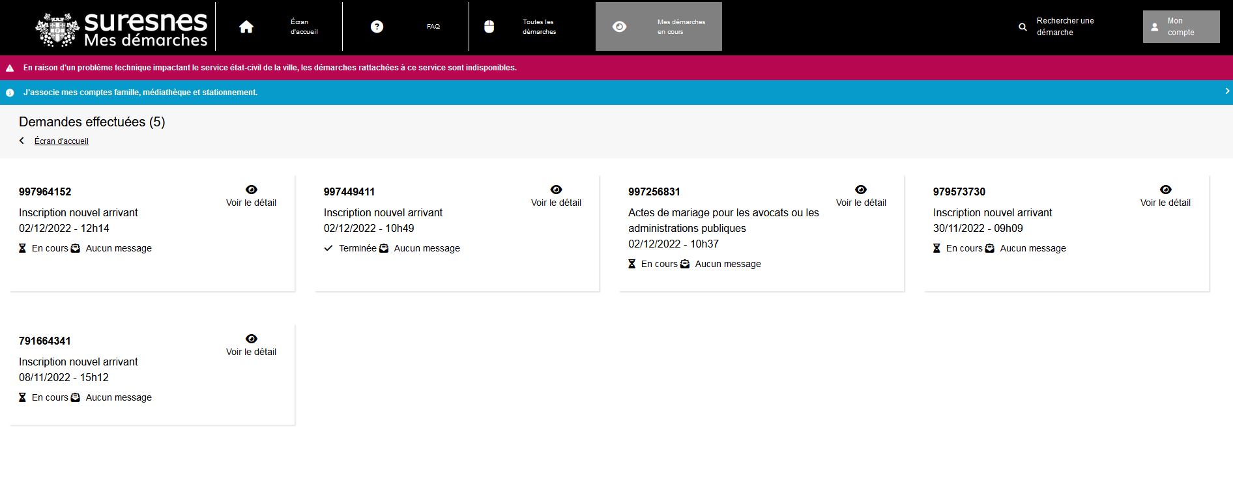Click eye icon for request 979573730
1233x484 pixels.
coord(1166,190)
